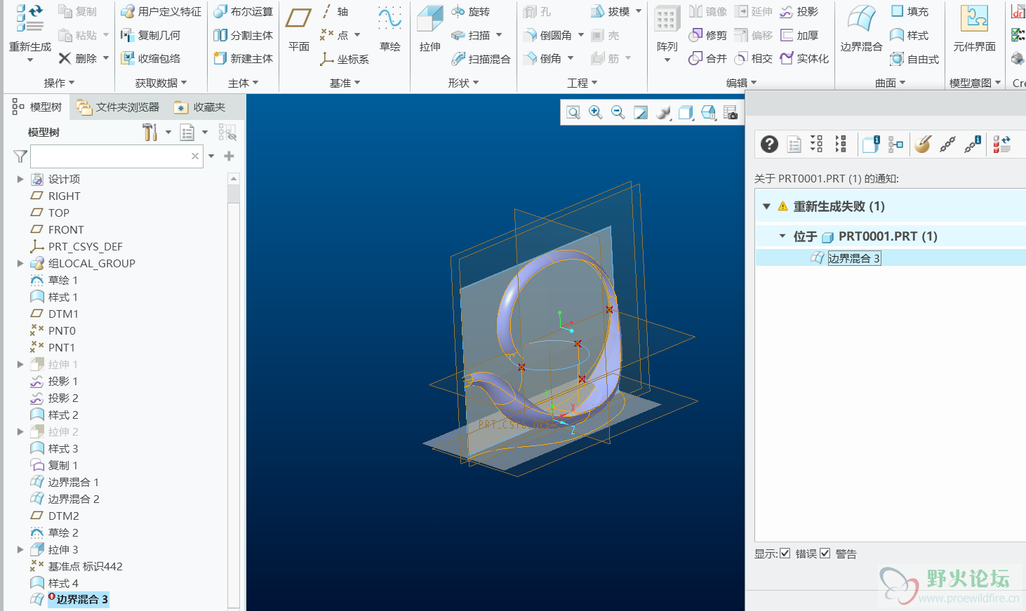Click the help question mark icon

pos(769,144)
